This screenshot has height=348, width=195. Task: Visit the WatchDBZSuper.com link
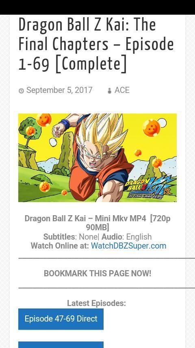tap(129, 246)
